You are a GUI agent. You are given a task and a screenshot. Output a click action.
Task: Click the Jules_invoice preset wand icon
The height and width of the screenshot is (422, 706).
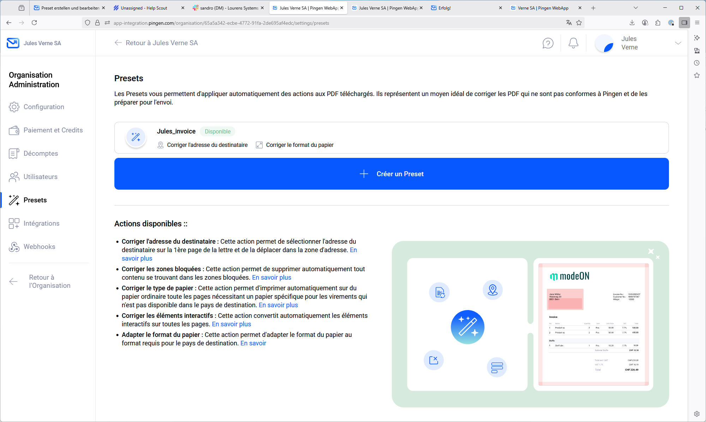(136, 137)
